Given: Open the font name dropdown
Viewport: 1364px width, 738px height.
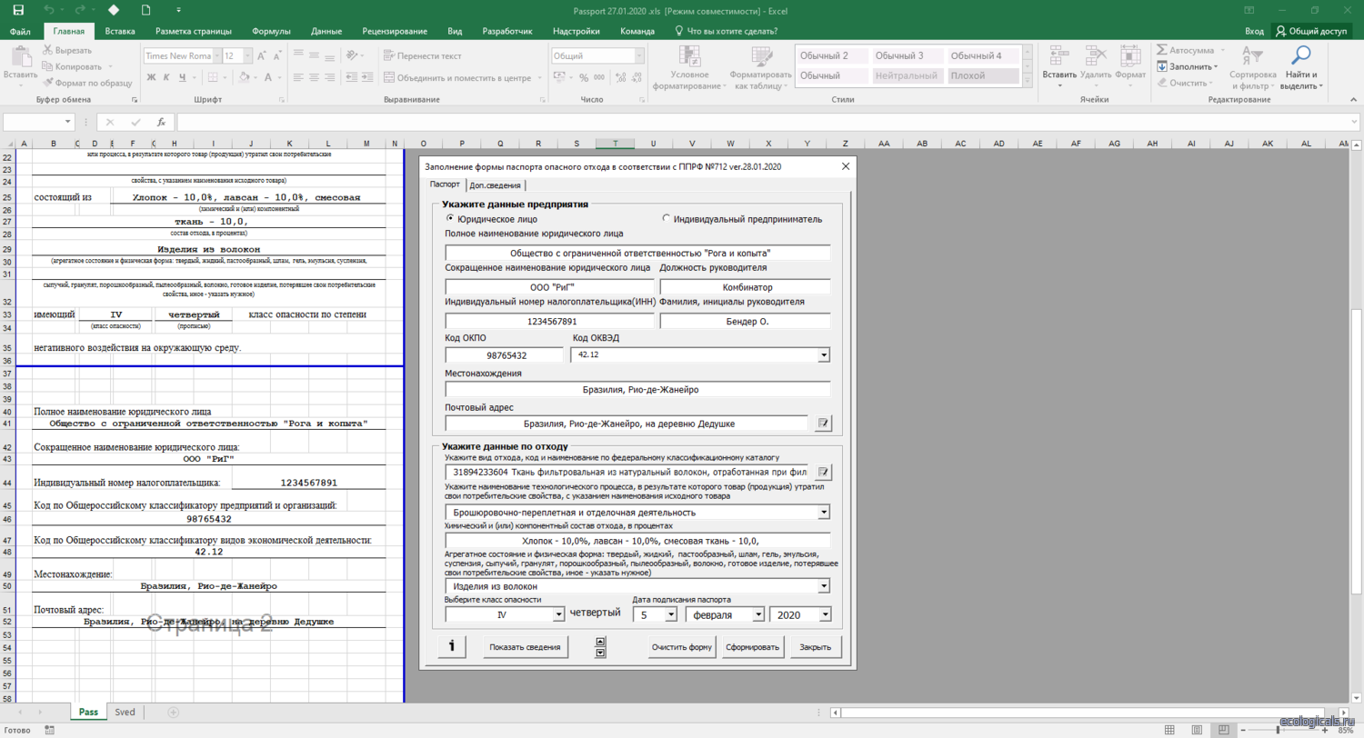Looking at the screenshot, I should (x=216, y=55).
